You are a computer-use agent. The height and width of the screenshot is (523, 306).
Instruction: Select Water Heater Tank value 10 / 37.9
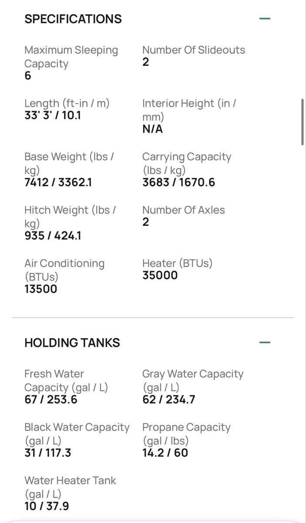[x=47, y=506]
